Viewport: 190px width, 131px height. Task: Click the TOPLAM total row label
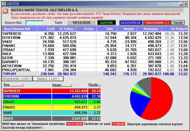point(9,74)
